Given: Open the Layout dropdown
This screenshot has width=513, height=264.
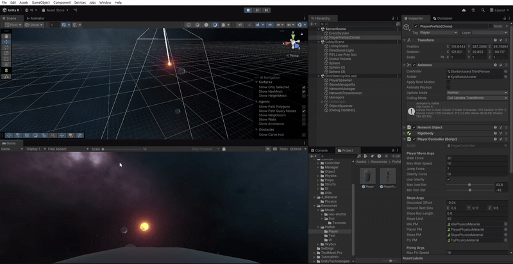Looking at the screenshot, I should pyautogui.click(x=500, y=10).
